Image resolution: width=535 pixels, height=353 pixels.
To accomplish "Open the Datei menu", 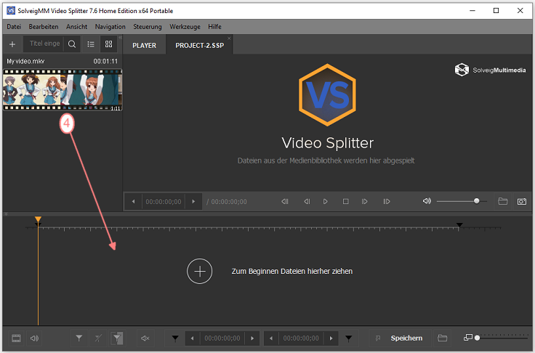I will pos(14,27).
